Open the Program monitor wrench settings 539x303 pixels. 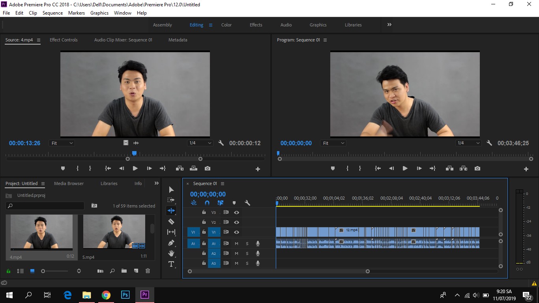[489, 143]
